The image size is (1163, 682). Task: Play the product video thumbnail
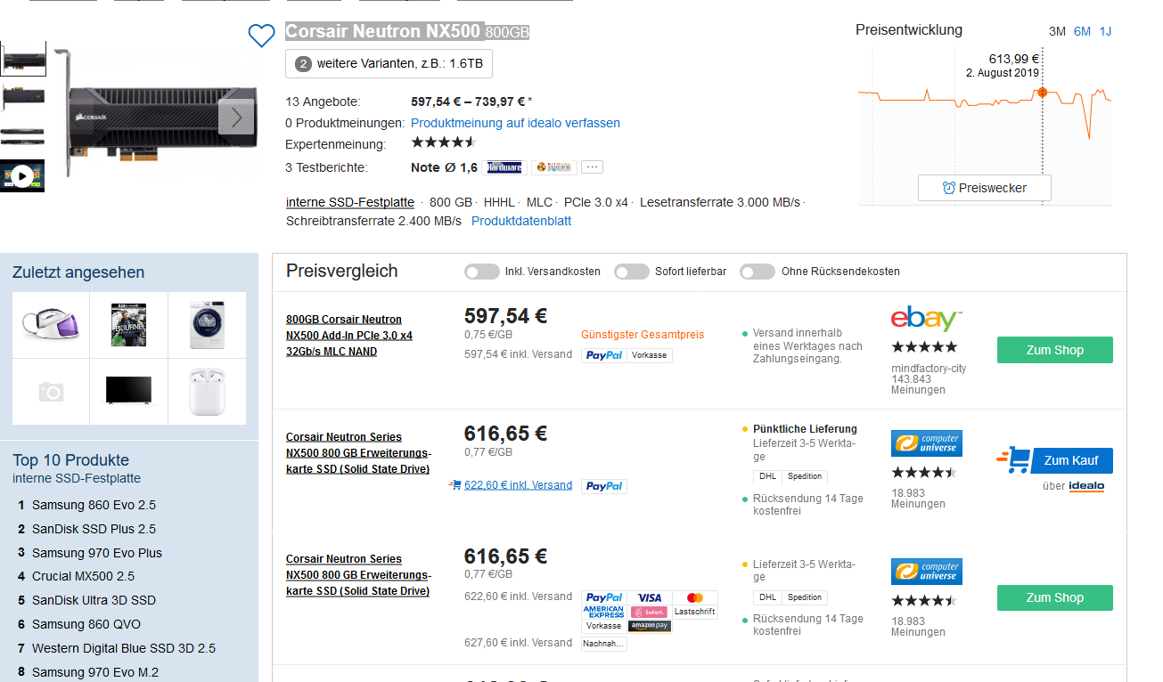[22, 175]
